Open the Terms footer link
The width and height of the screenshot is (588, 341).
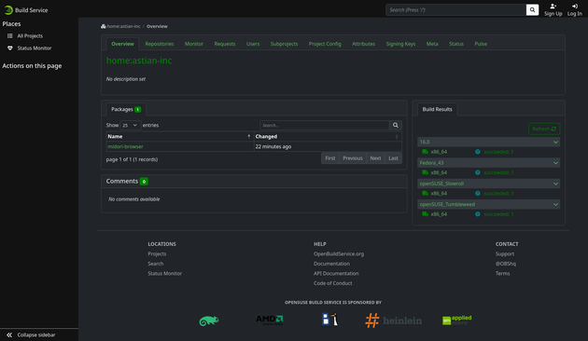[502, 274]
